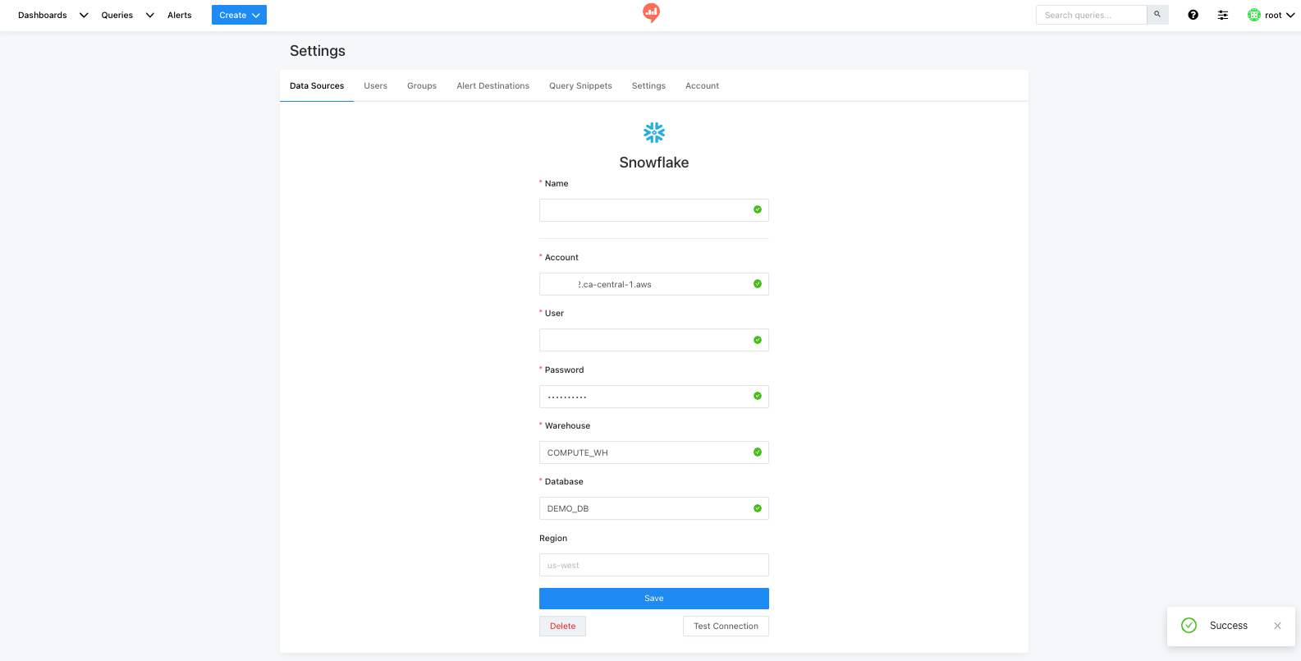1301x661 pixels.
Task: Delete the Snowflake data source
Action: click(x=563, y=627)
